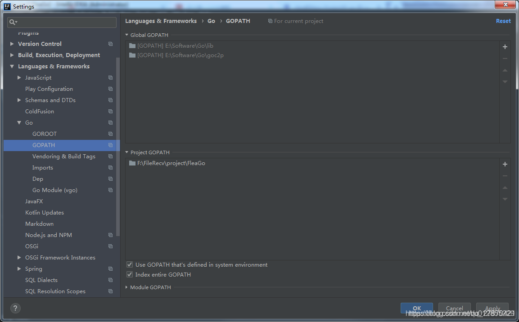This screenshot has width=519, height=322.
Task: Expand the Version Control tree node
Action: 12,44
